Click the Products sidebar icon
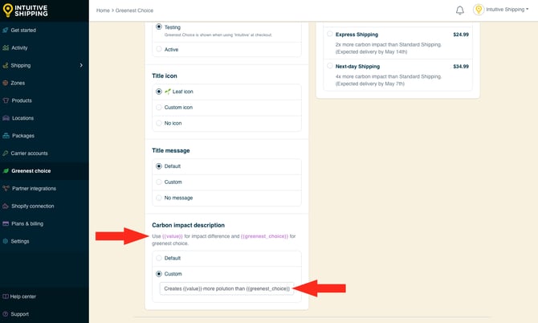Screen dimensions: 538x323 [6, 100]
